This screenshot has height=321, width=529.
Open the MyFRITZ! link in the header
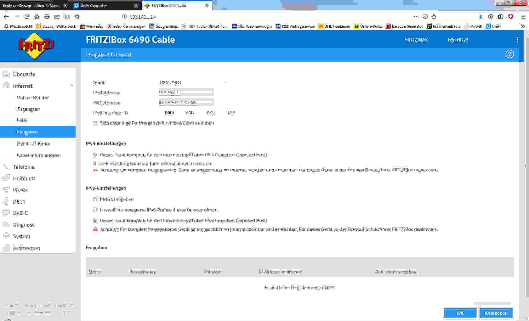458,40
